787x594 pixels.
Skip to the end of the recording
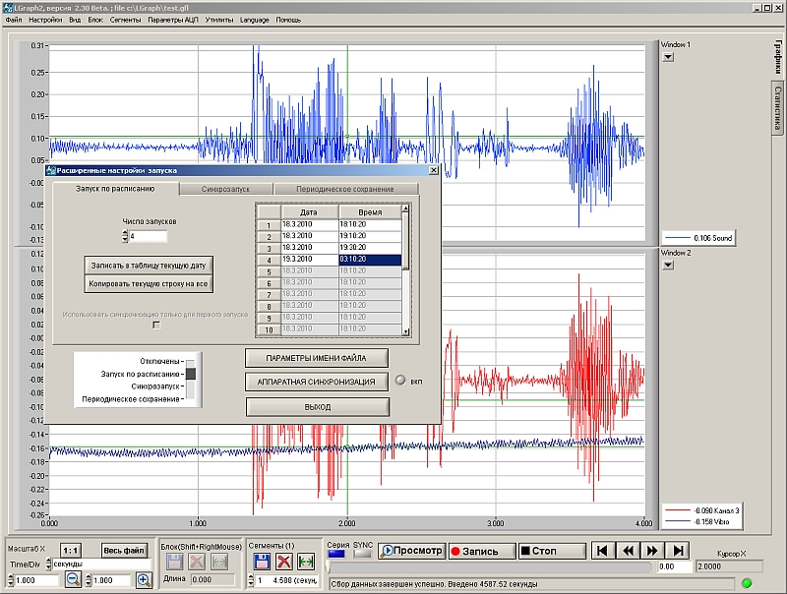[x=678, y=551]
